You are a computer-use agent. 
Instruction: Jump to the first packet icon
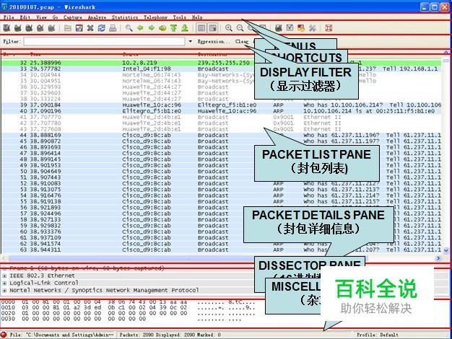[173, 28]
